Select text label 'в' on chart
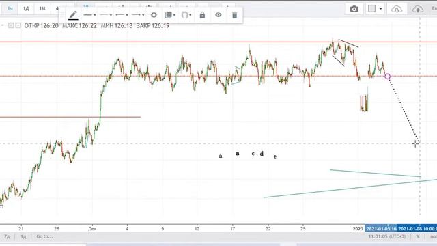Viewport: 437px width, 246px height. [238, 153]
